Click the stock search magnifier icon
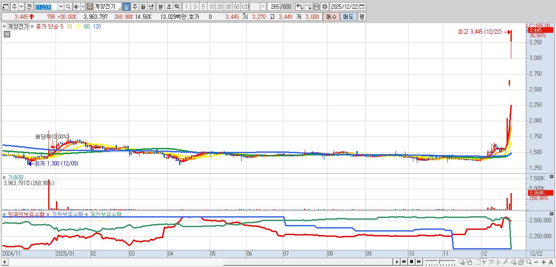 coord(68,7)
